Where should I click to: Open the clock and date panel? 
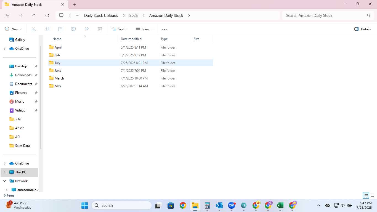(x=364, y=205)
